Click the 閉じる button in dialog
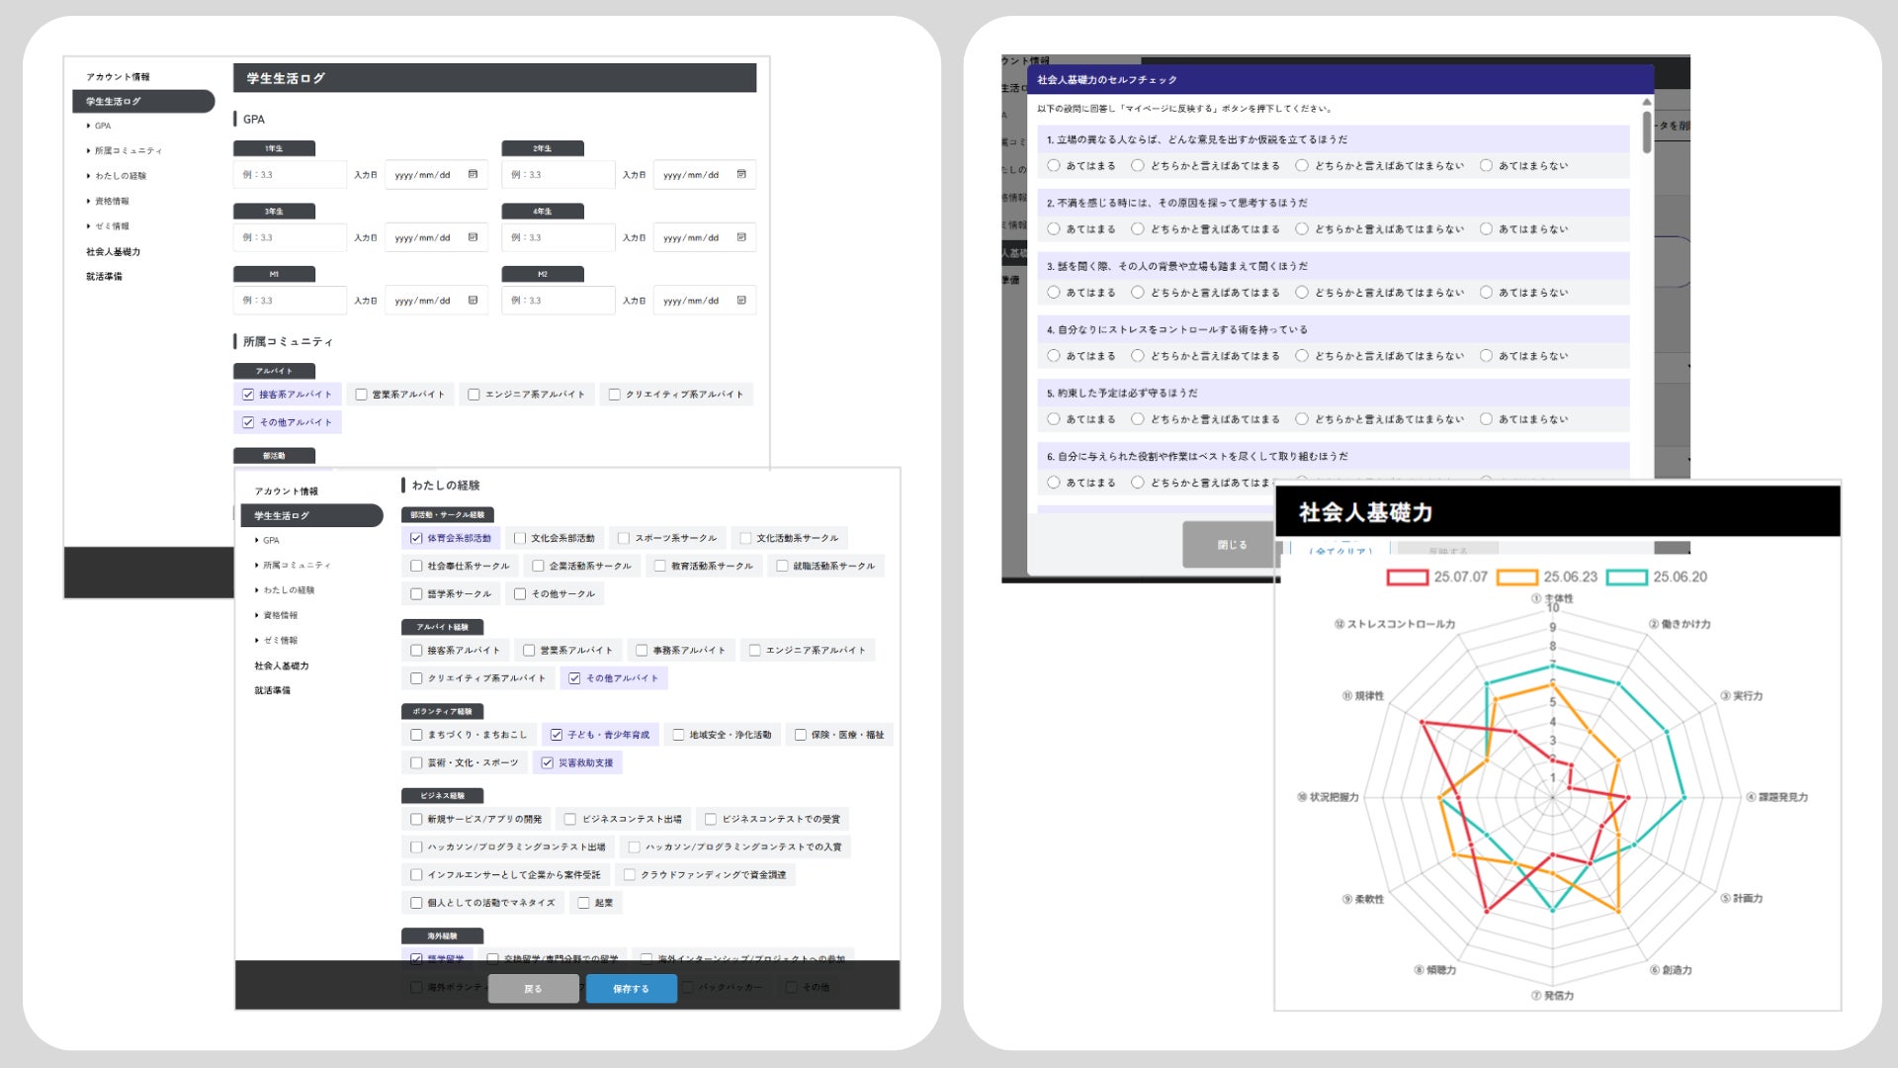 click(x=1231, y=544)
